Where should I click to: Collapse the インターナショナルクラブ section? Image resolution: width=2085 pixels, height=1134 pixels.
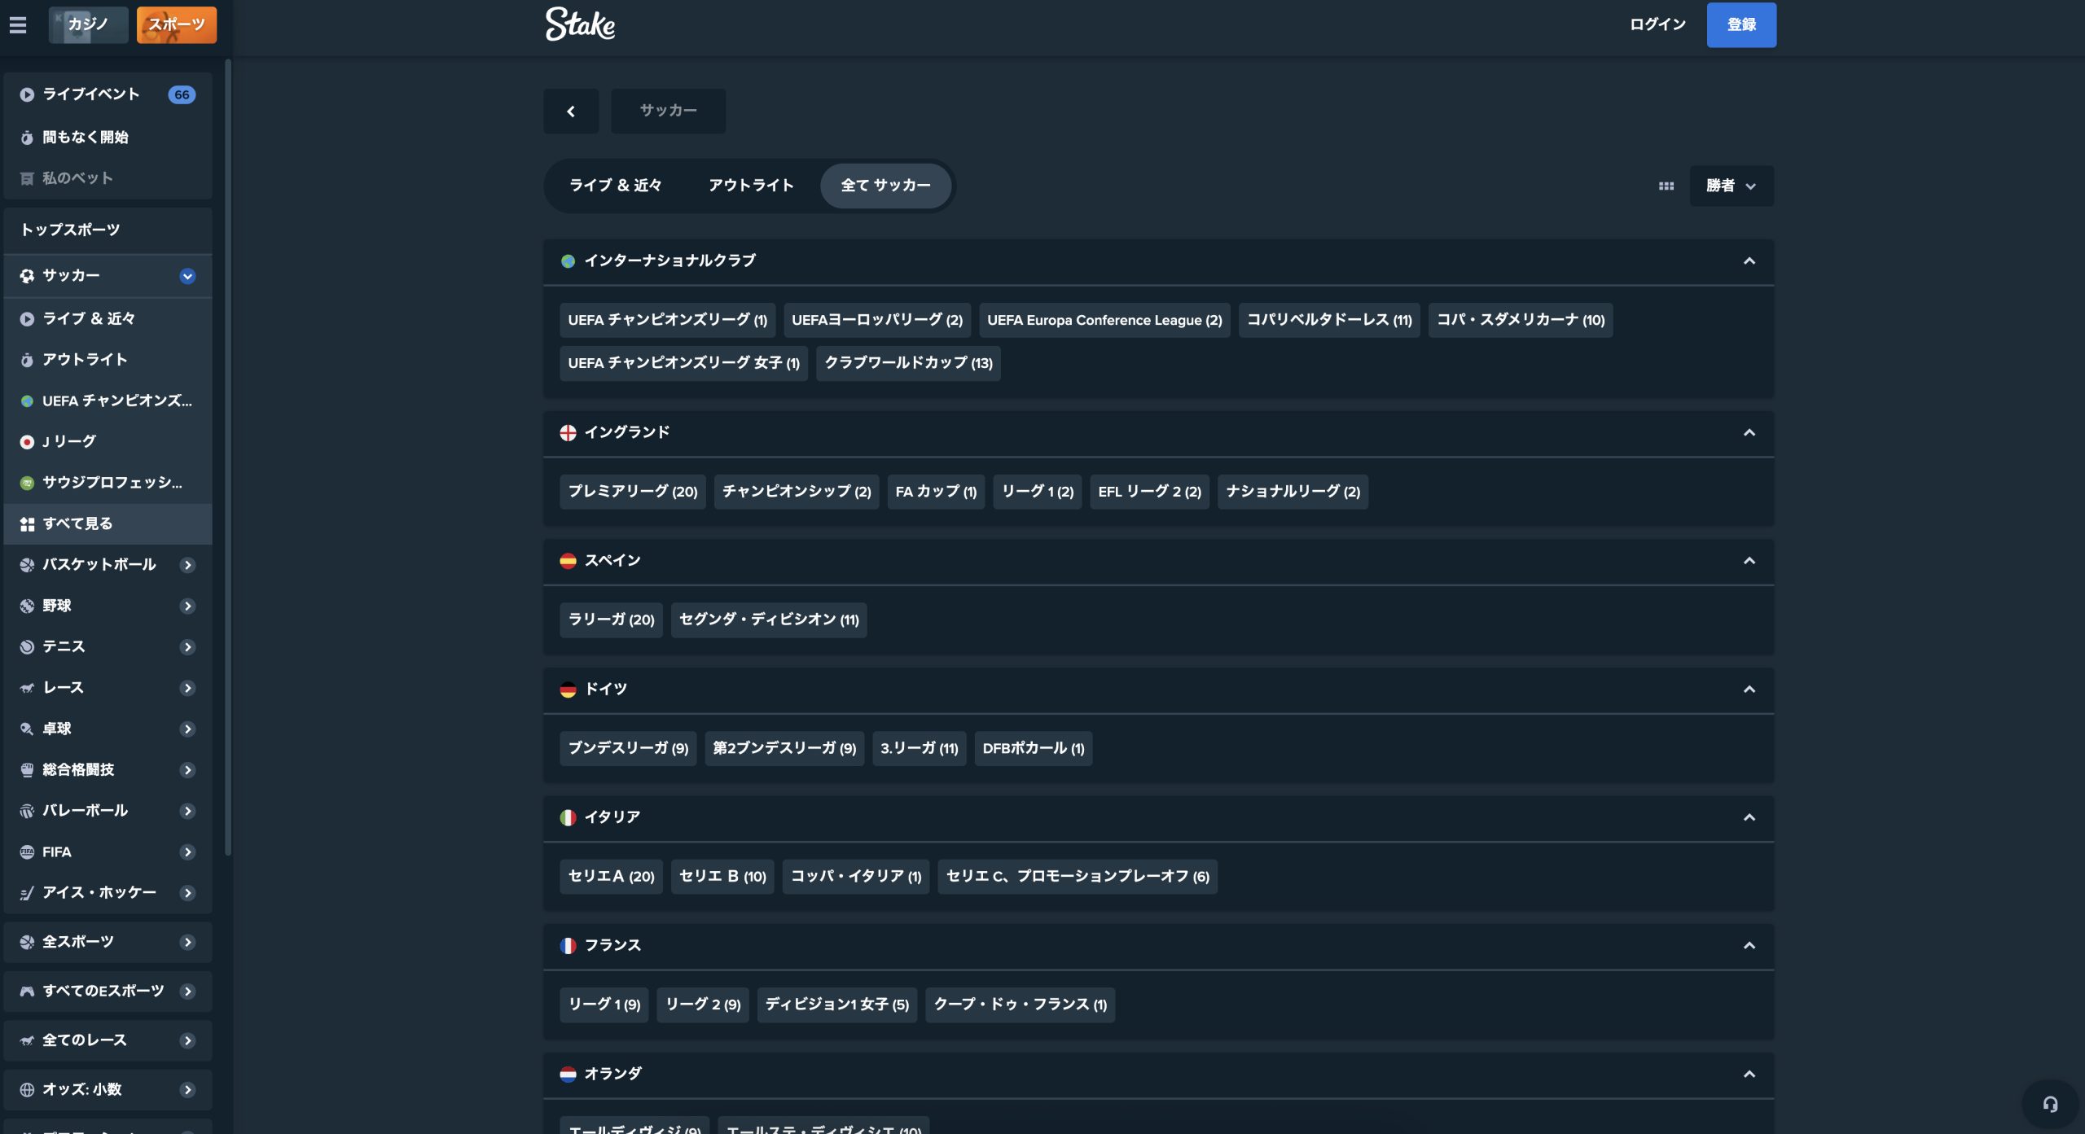pos(1749,261)
